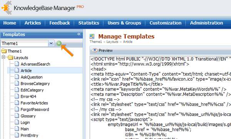The width and height of the screenshot is (231, 139).
Task: Select the Article template
Action: [26, 71]
